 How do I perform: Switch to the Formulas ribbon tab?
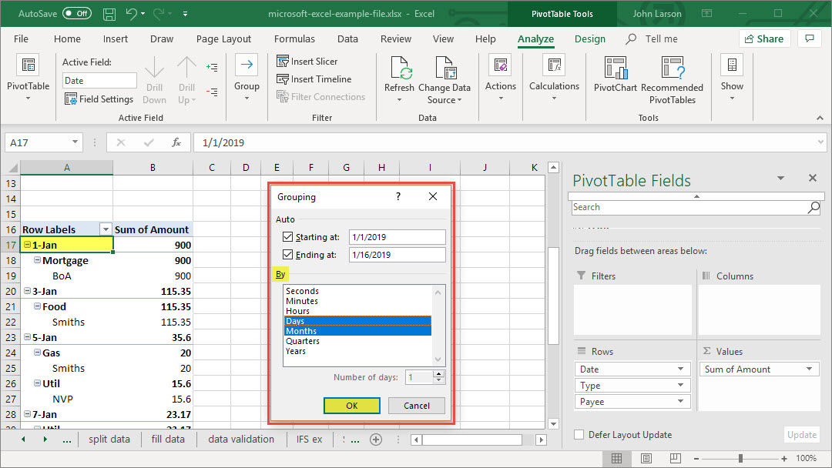294,39
